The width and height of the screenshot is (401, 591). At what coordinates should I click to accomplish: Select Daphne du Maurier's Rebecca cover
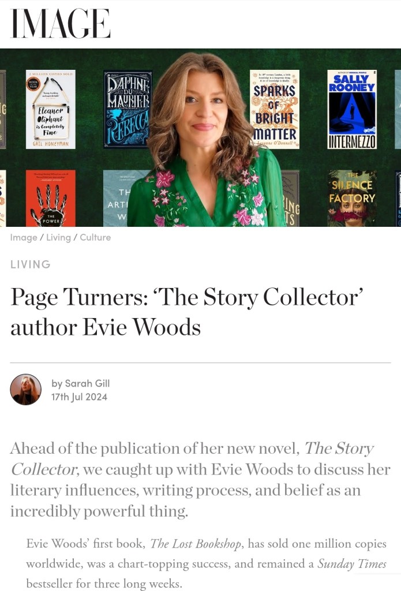coord(126,109)
